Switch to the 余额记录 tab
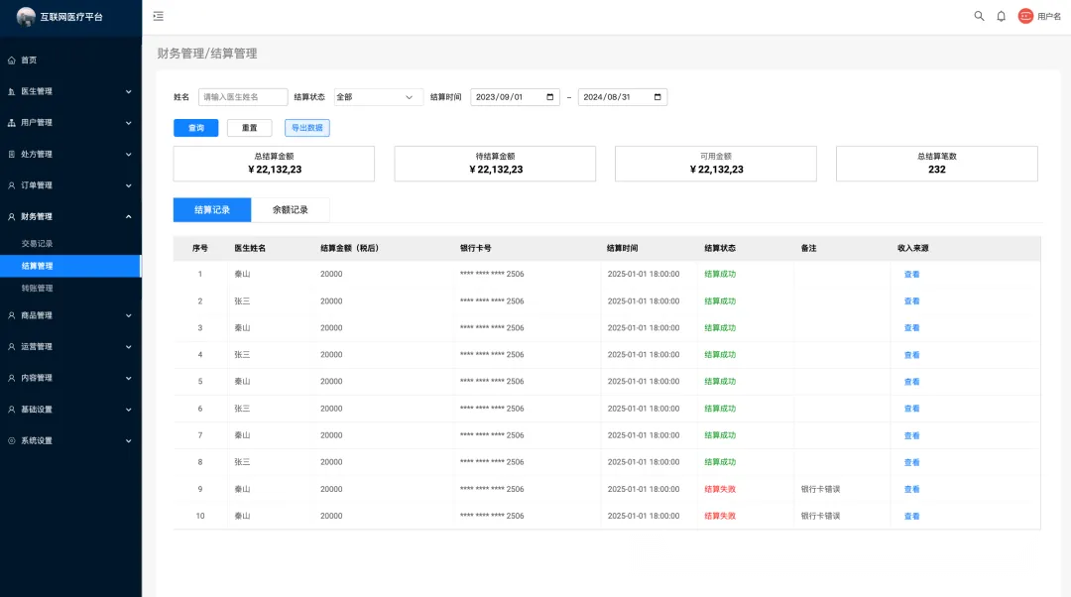Viewport: 1071px width, 597px height. (291, 210)
